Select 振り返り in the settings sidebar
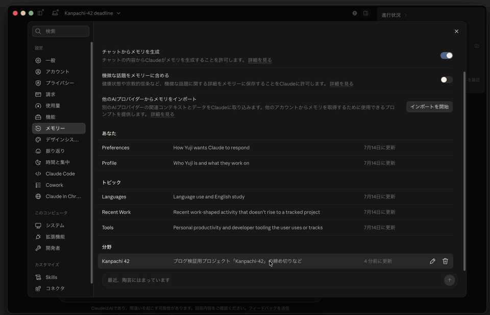 pos(58,151)
